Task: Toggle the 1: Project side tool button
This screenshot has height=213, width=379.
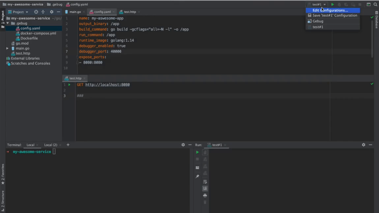Action: [3, 19]
